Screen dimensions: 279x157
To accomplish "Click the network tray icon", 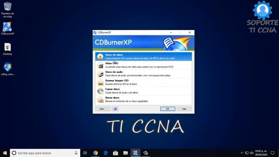I will tap(247, 153).
